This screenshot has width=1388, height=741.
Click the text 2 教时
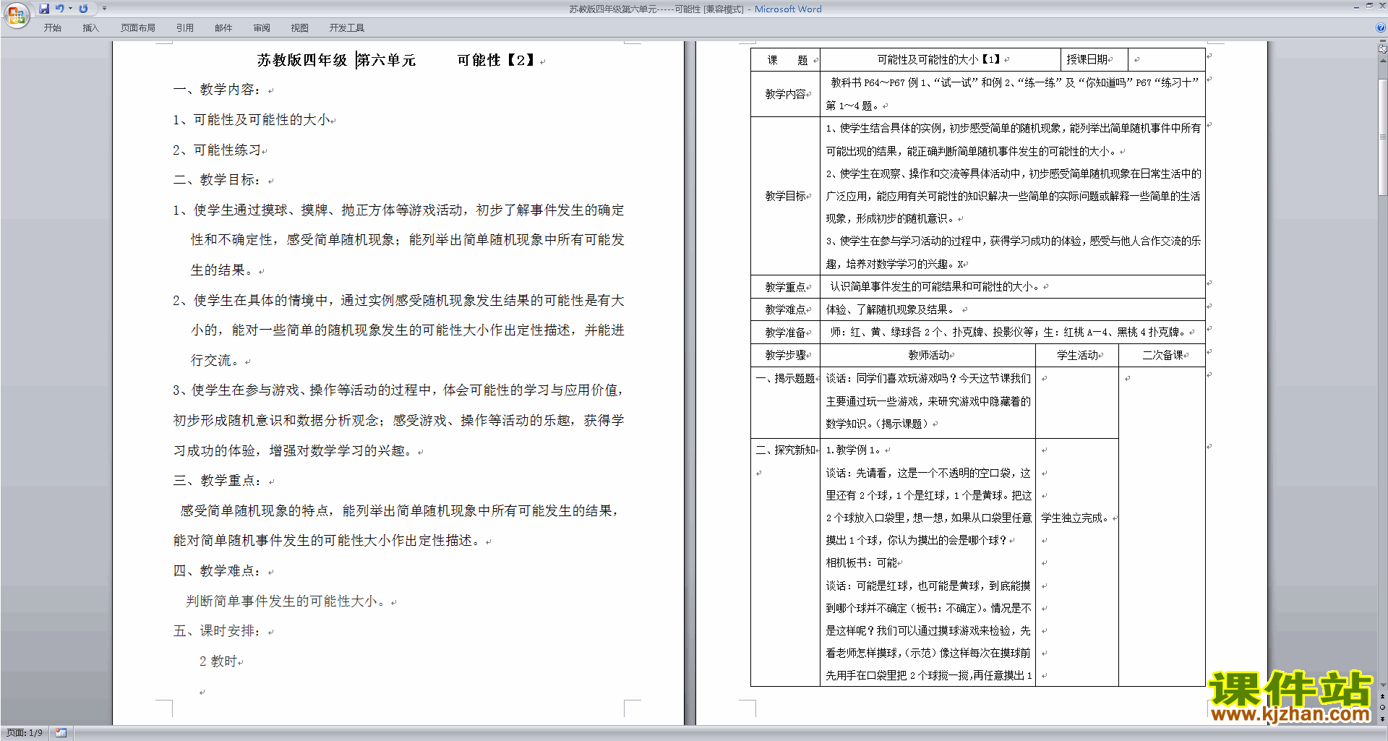pyautogui.click(x=218, y=661)
